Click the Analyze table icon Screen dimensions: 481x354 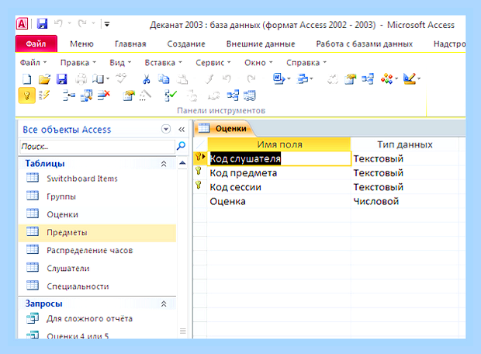[303, 79]
